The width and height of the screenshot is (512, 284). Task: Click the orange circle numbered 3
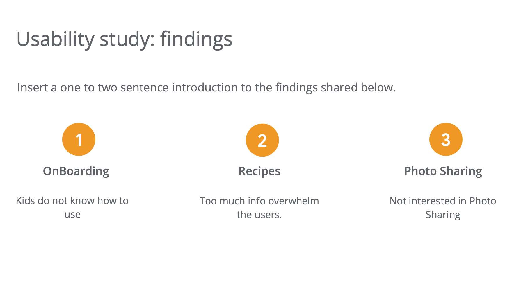(446, 139)
